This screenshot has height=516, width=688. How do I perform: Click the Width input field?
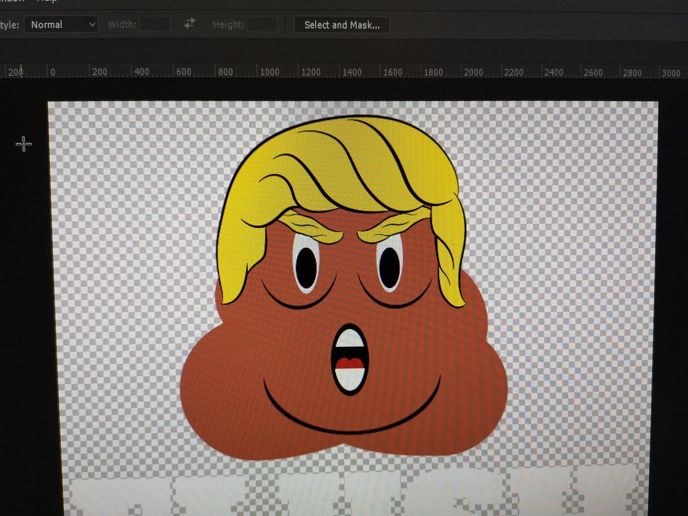point(155,25)
